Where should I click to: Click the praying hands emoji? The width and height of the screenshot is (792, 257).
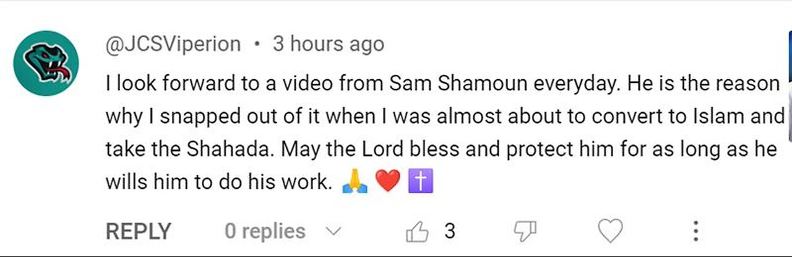click(x=355, y=183)
